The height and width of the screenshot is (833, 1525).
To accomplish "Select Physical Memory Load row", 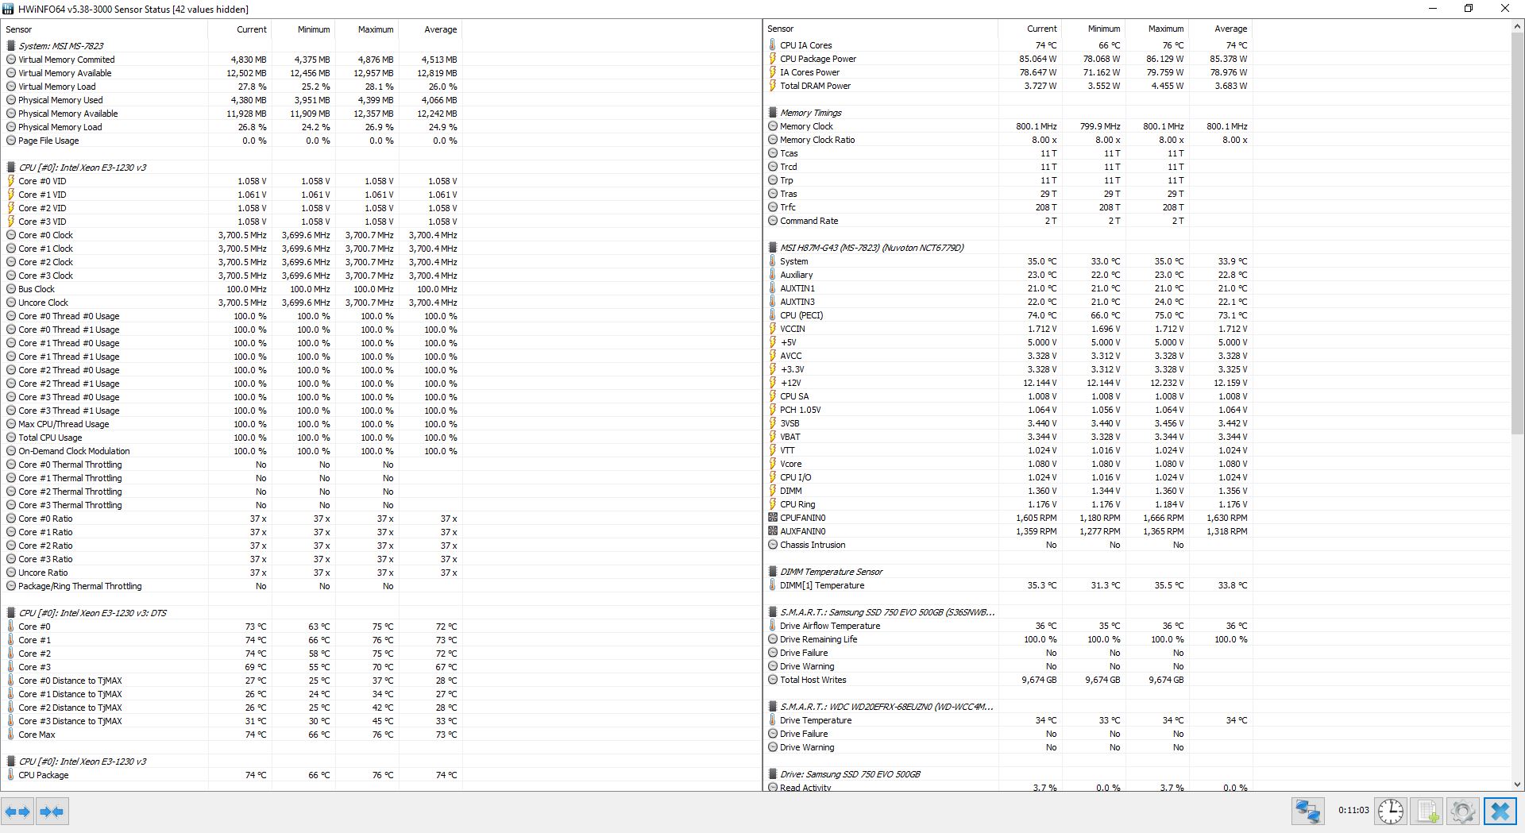I will point(232,127).
